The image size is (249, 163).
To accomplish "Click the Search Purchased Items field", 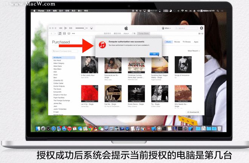I will [65, 51].
